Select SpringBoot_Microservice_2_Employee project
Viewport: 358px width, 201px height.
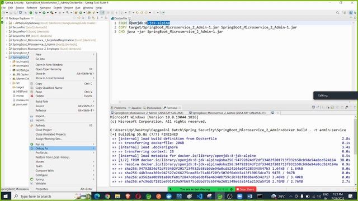point(45,49)
